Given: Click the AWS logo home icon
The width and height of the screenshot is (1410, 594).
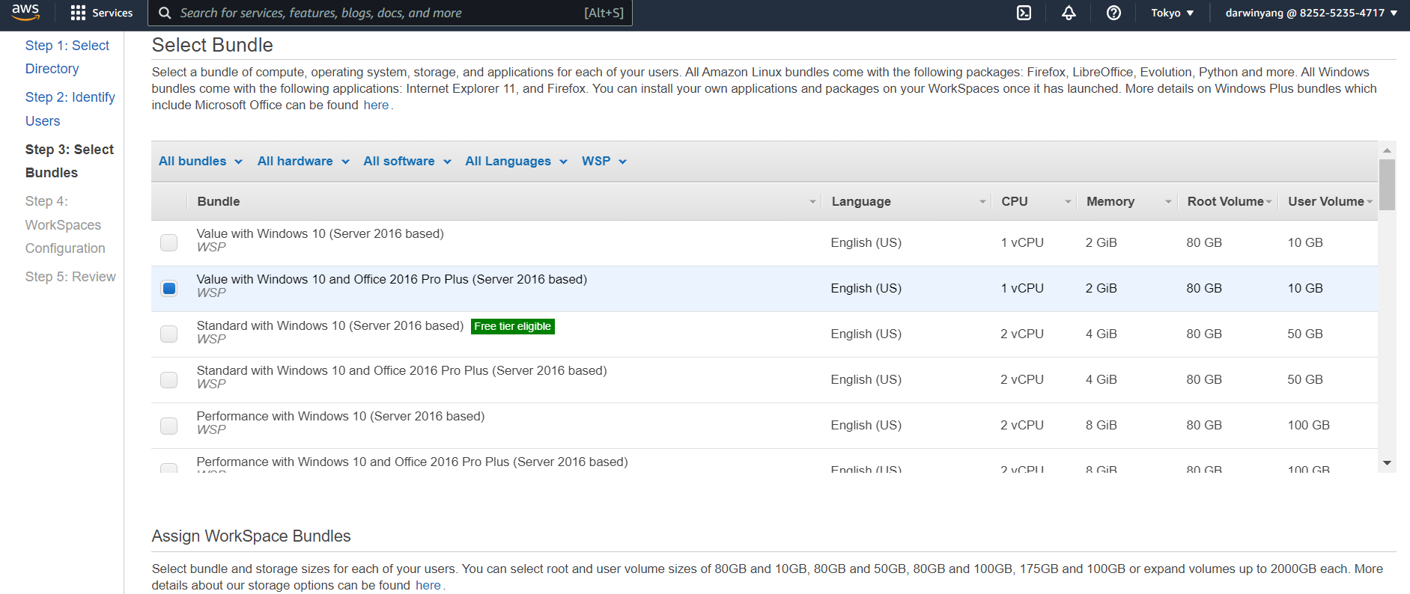Looking at the screenshot, I should 25,12.
